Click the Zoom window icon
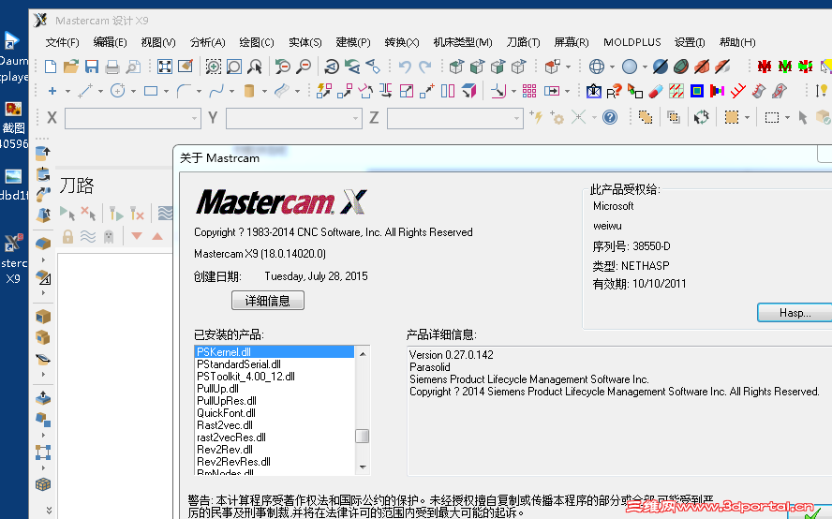The width and height of the screenshot is (832, 519). click(x=213, y=67)
